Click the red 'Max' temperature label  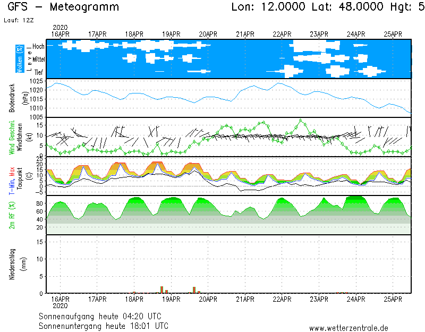12,172
